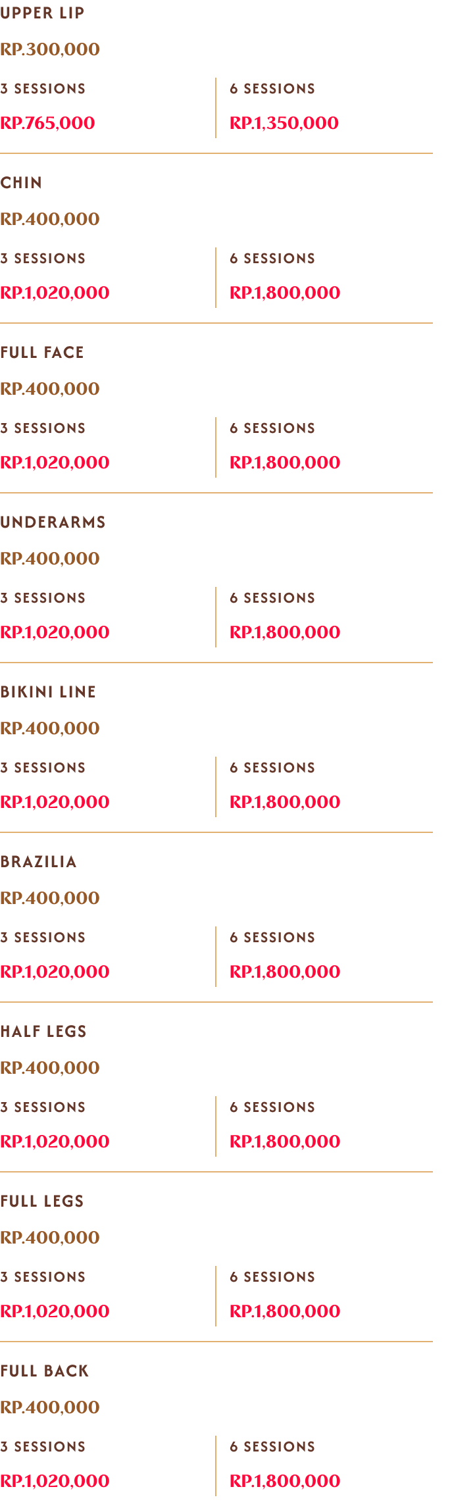This screenshot has width=475, height=1512.
Task: Click the Full Back heading
Action: (x=44, y=1371)
